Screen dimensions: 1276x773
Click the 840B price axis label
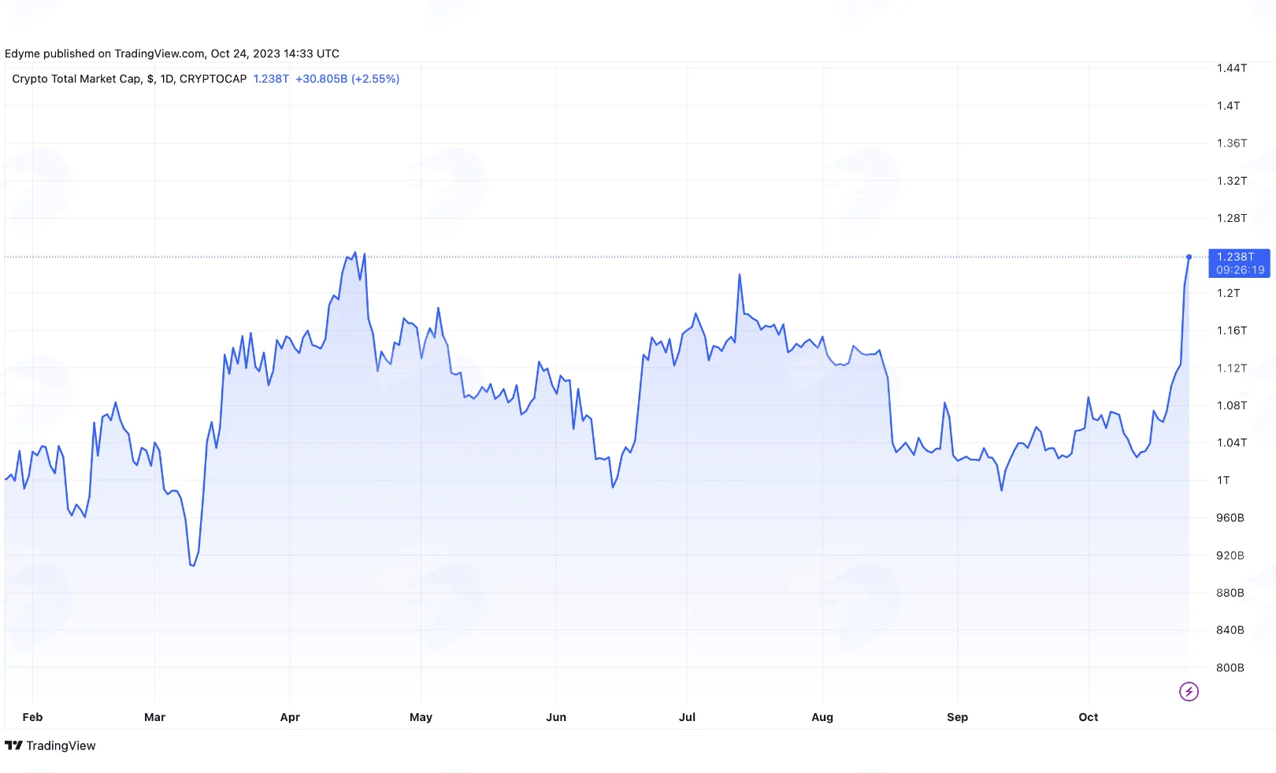(x=1230, y=630)
